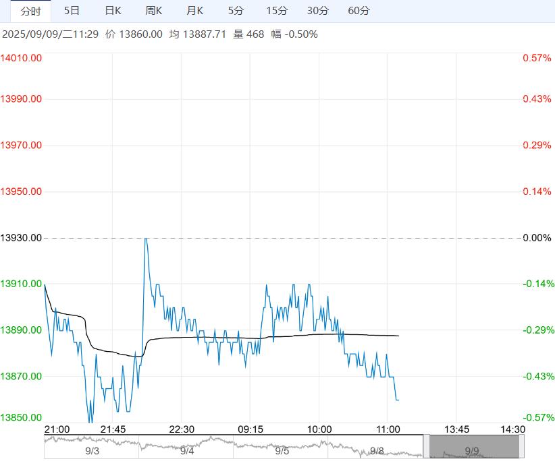Click the latest price point at line end
This screenshot has height=461, width=555.
398,400
